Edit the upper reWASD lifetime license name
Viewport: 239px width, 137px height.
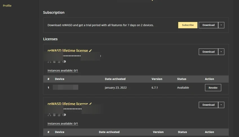coord(90,50)
